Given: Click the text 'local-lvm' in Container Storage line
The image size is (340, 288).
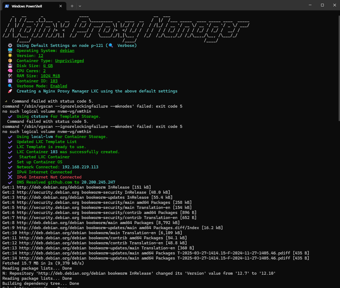Looking at the screenshot, I should pos(42,137).
